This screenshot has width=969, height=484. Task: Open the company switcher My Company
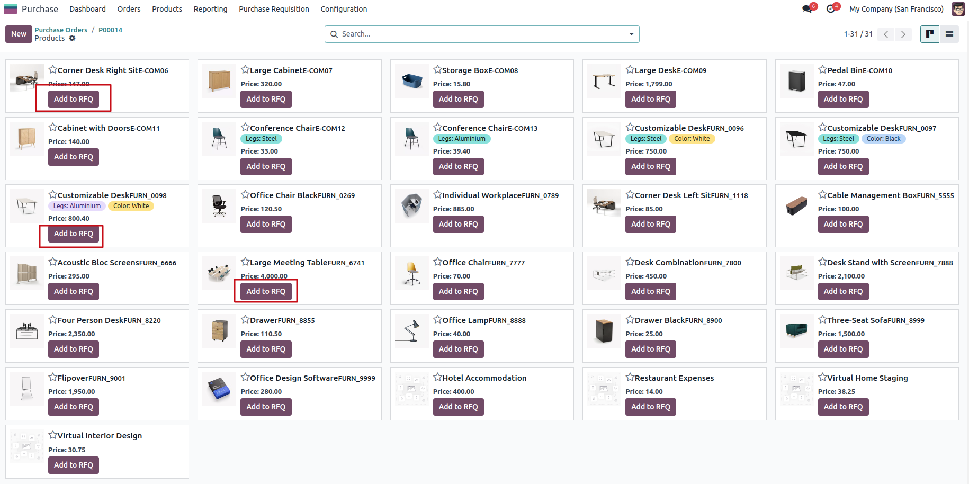point(896,9)
